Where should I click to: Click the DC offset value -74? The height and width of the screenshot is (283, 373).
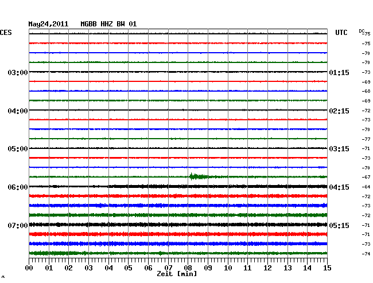tap(366, 254)
